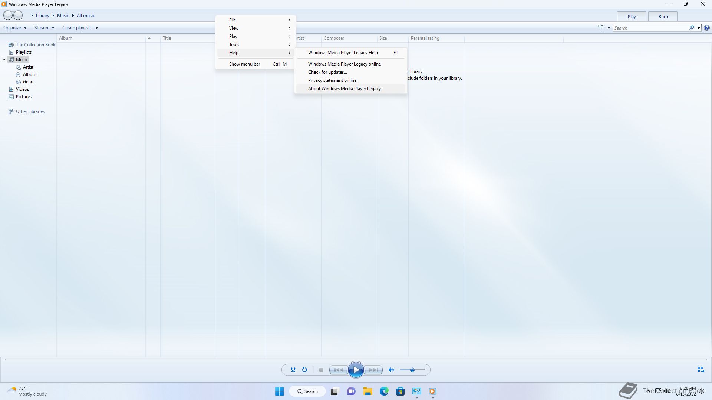Switch to Now Playing view icon
This screenshot has height=400, width=712.
701,370
